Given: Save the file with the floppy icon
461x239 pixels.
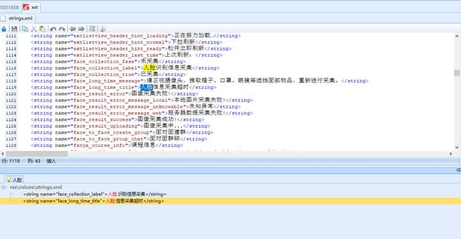Looking at the screenshot, I should coord(14,29).
